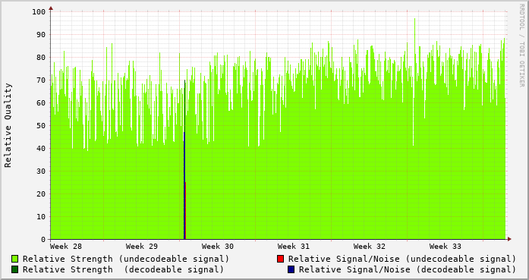Click Relative Signal/Noise (undecodeable signal) legend text
Screen dimensions: 529x280
[402, 259]
